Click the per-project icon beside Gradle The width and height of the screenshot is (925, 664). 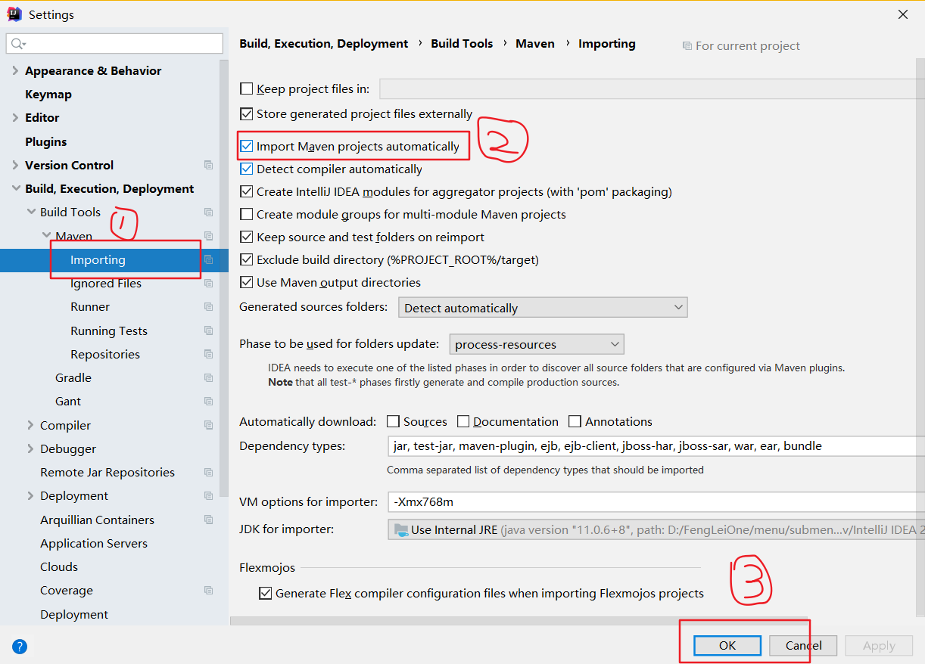(208, 377)
